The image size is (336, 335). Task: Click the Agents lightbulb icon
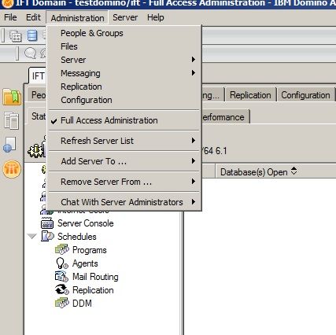click(x=61, y=263)
